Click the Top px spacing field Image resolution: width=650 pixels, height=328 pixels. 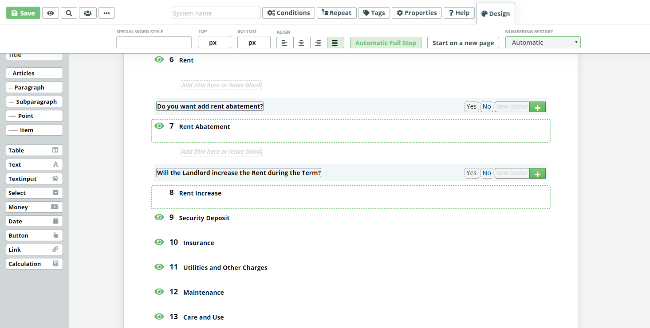click(214, 43)
